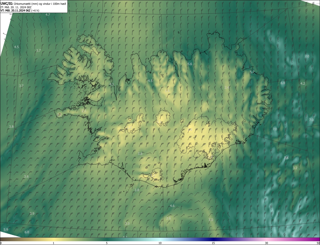Click the map value 3.2
This screenshot has height=245, width=320.
point(295,168)
